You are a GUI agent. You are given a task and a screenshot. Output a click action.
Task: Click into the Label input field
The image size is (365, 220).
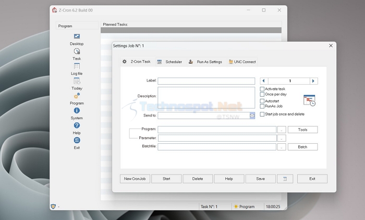coord(206,81)
